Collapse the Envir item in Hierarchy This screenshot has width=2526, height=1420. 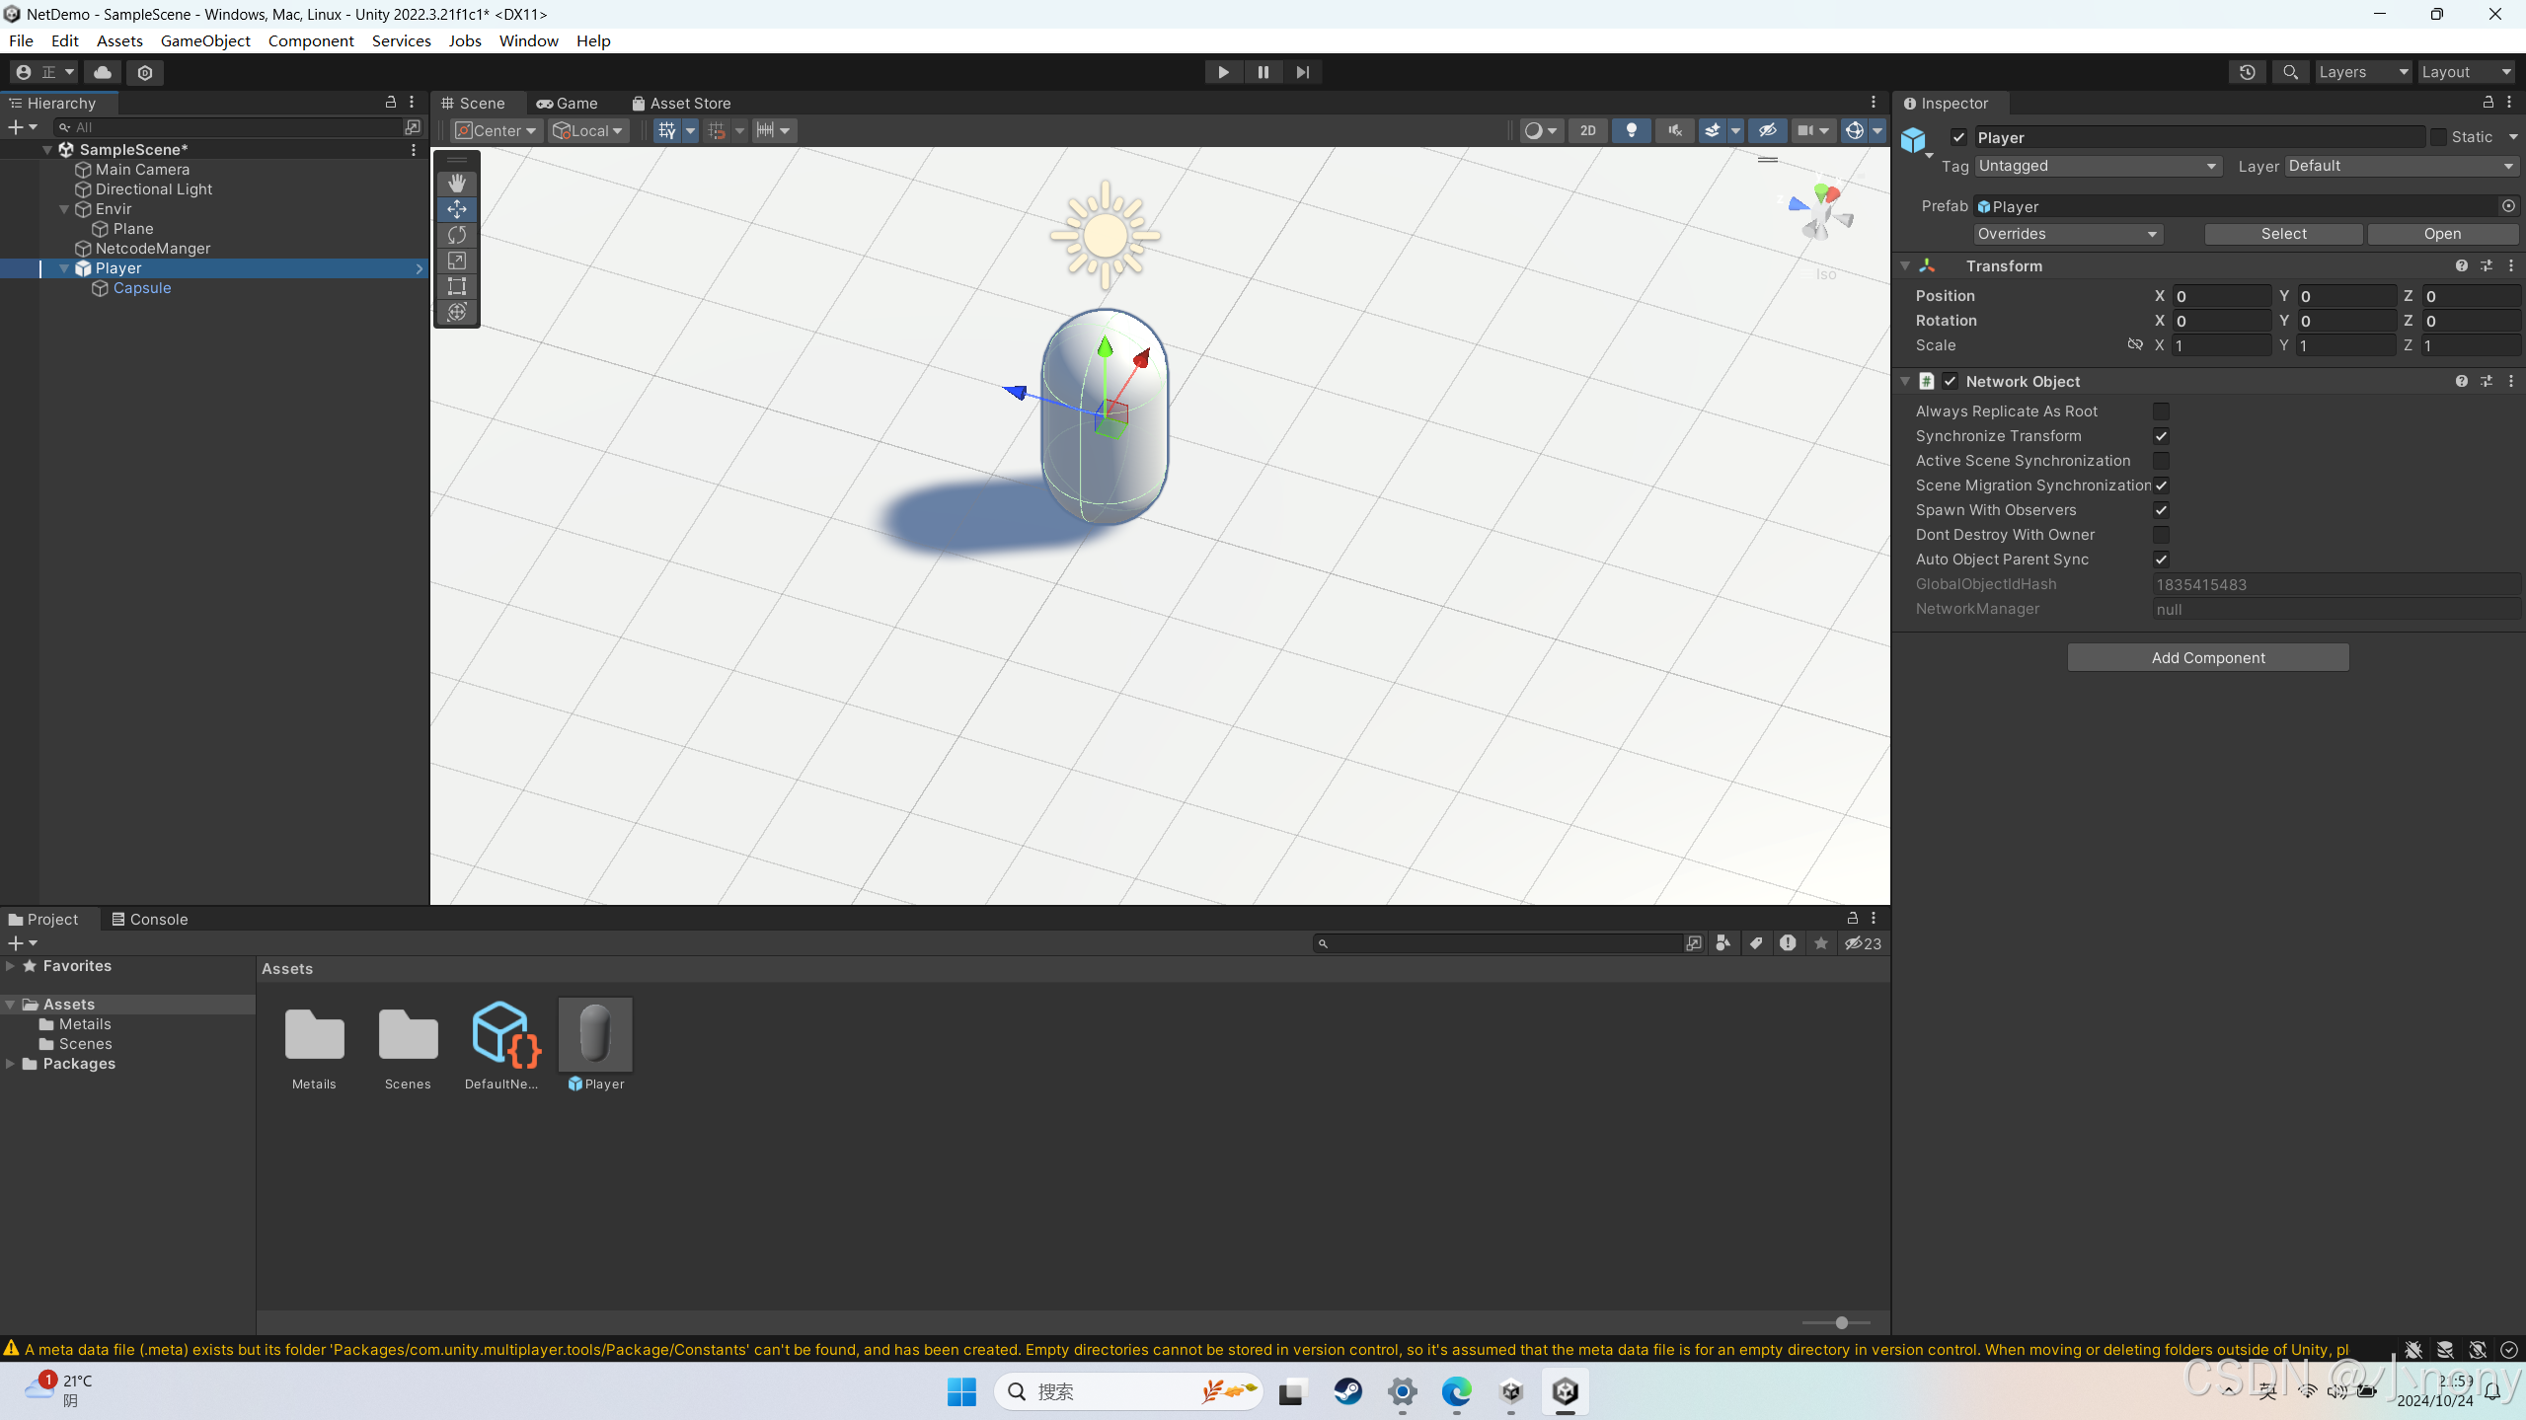tap(63, 208)
